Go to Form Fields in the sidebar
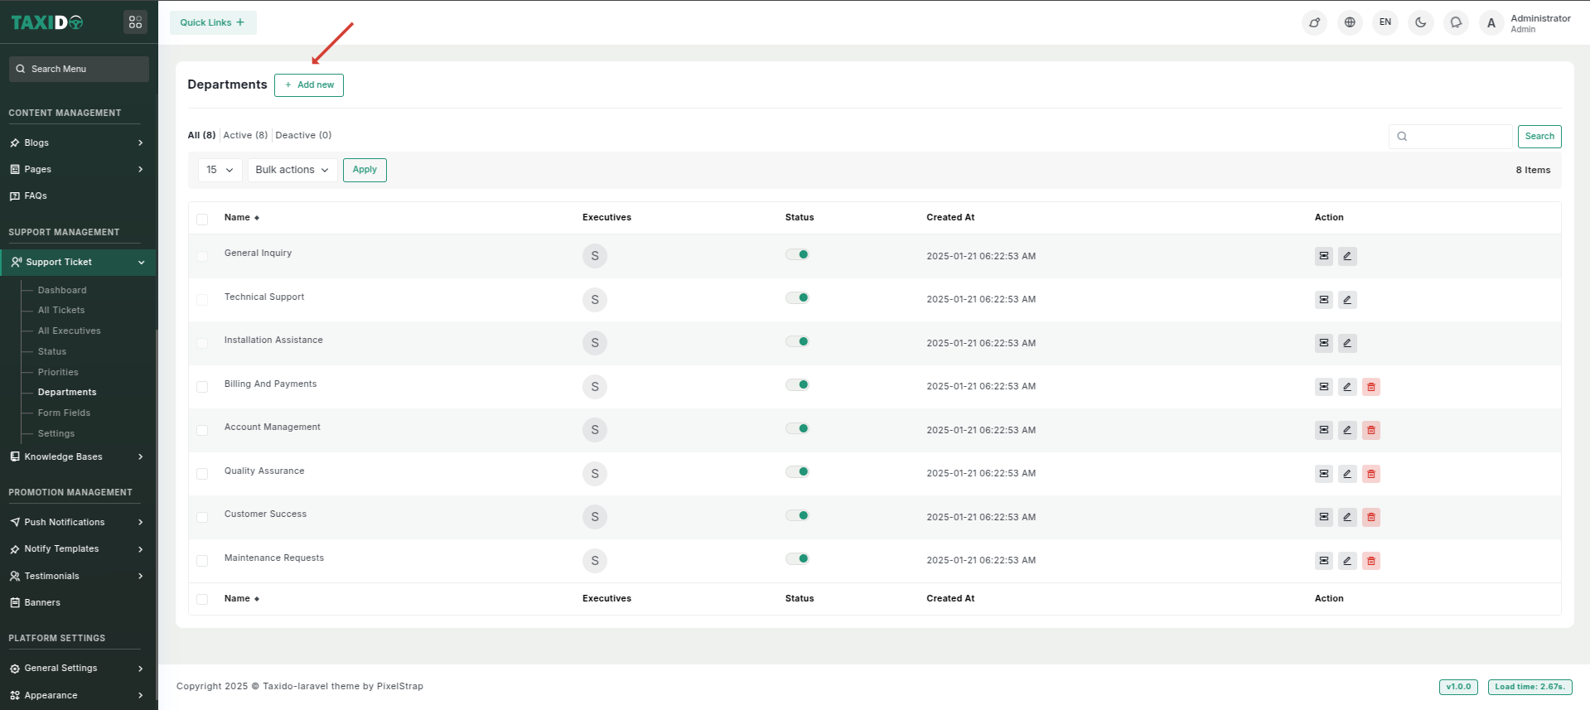1590x710 pixels. click(64, 413)
